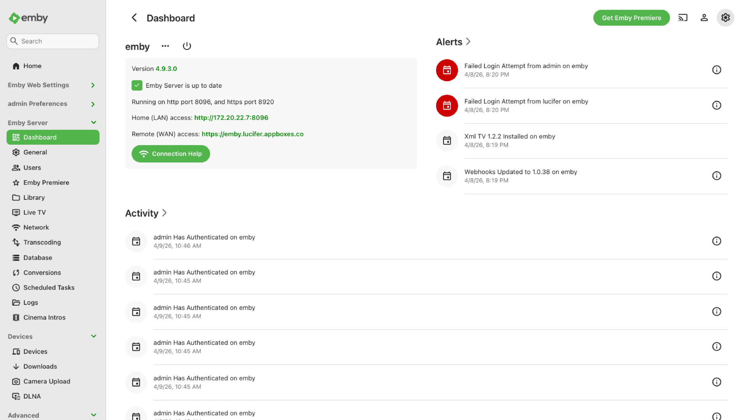747x420 pixels.
Task: Open Transcoding settings
Action: click(x=53, y=242)
